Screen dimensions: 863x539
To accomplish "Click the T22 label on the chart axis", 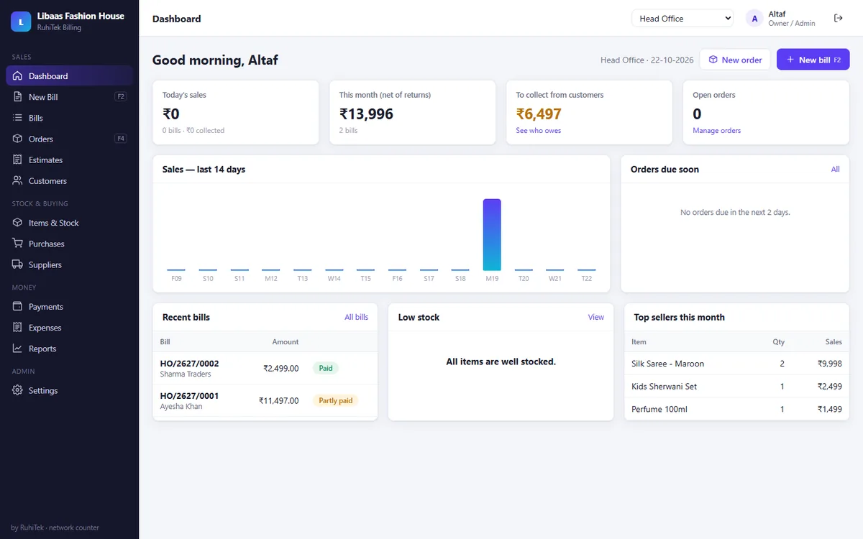I will (x=587, y=278).
